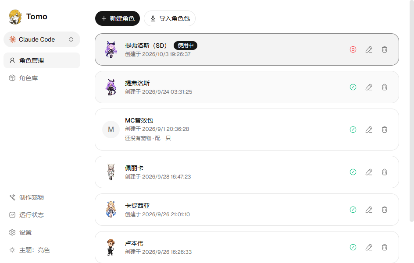Delete the 佩丽卡 character
Viewport: 414px width, 263px height.
tap(385, 172)
